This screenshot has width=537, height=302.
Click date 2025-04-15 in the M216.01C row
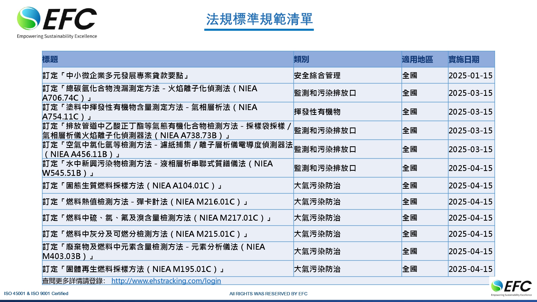(471, 202)
